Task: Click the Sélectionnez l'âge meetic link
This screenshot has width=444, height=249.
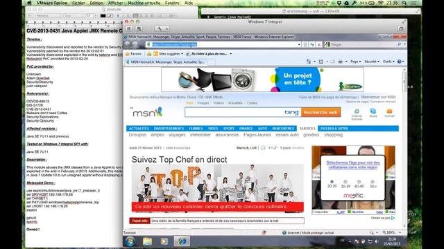Action: point(353,165)
